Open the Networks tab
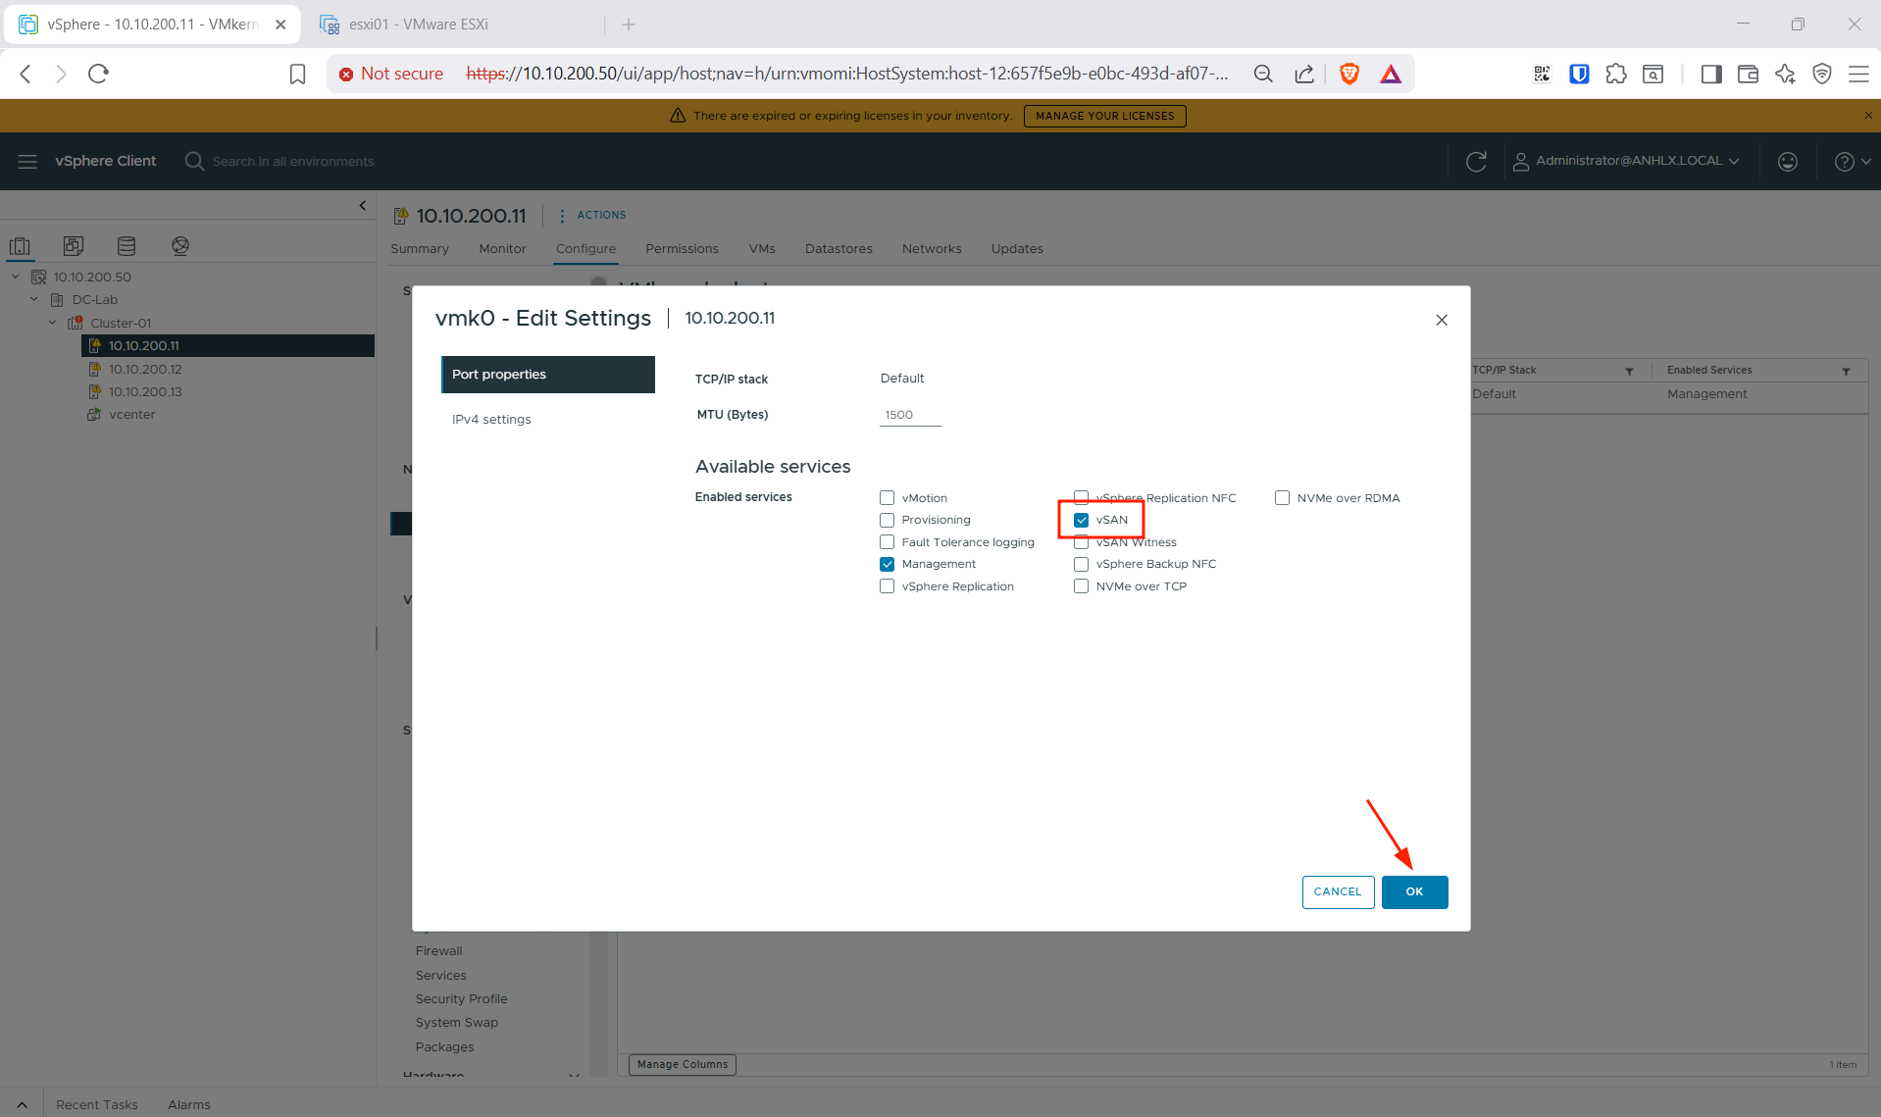1881x1117 pixels. pyautogui.click(x=932, y=249)
